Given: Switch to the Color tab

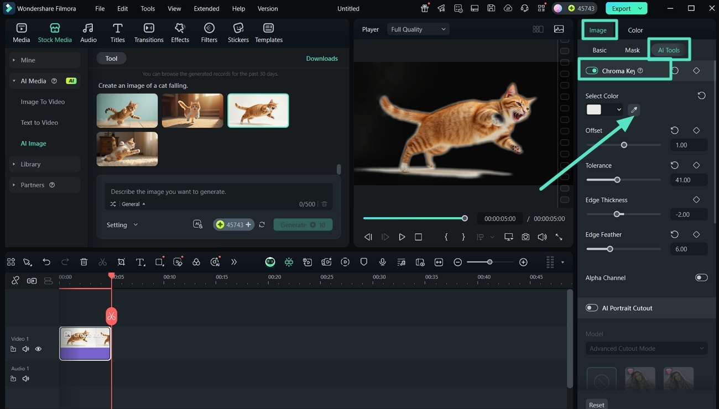Looking at the screenshot, I should click(x=635, y=30).
